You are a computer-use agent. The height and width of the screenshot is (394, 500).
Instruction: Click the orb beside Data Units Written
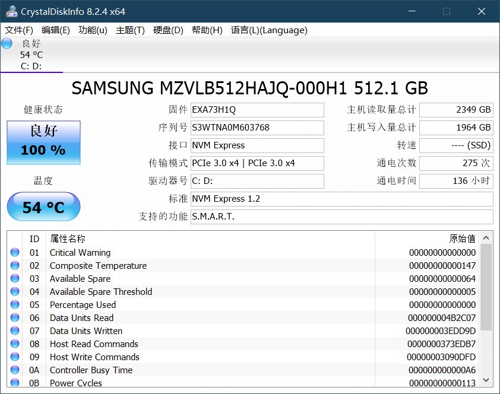(x=15, y=331)
